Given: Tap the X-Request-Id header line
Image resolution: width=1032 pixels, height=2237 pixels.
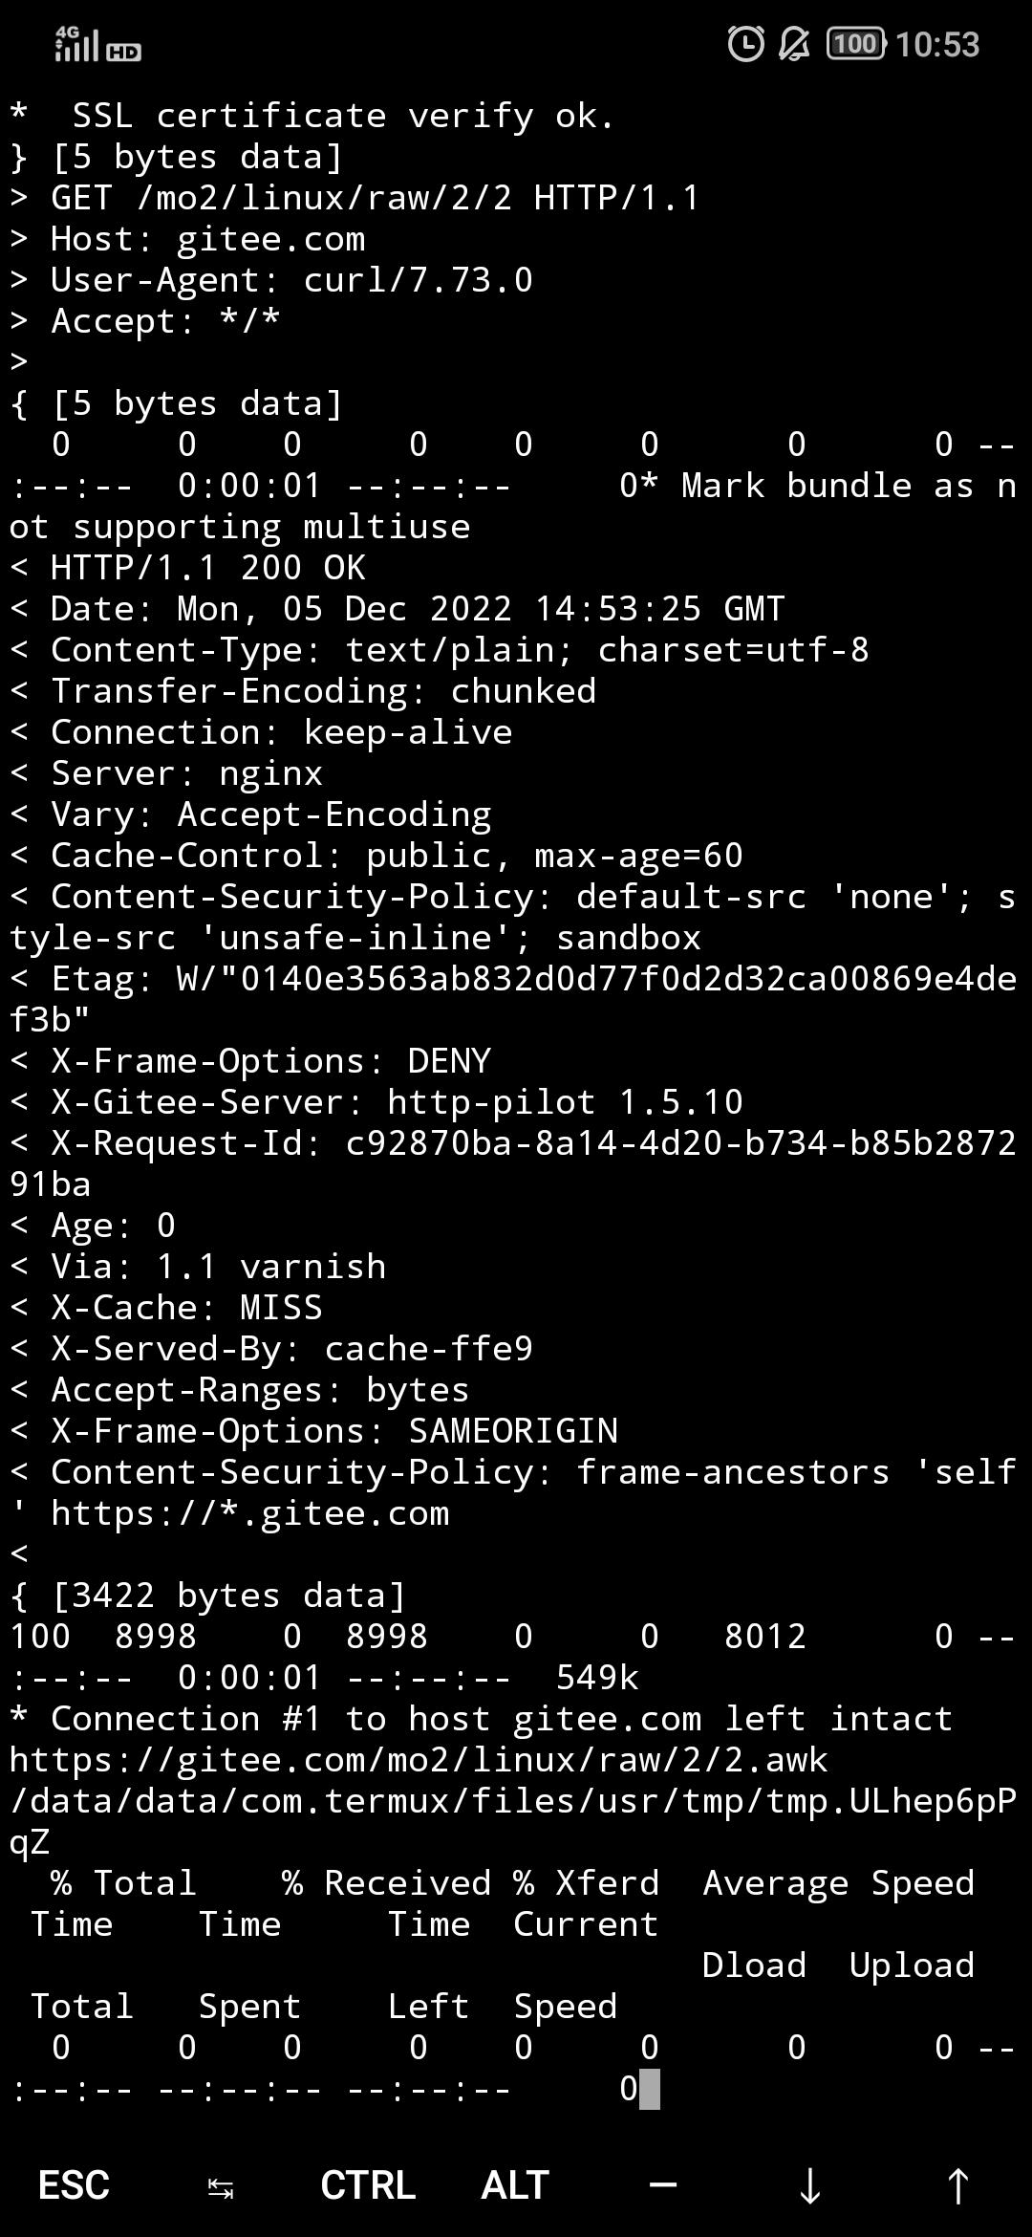Looking at the screenshot, I should [x=513, y=1163].
